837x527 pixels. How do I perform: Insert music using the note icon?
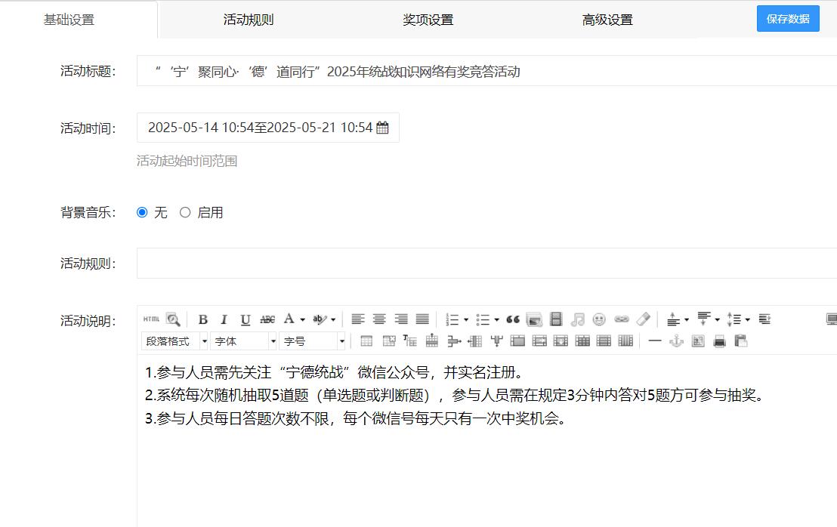tap(578, 319)
